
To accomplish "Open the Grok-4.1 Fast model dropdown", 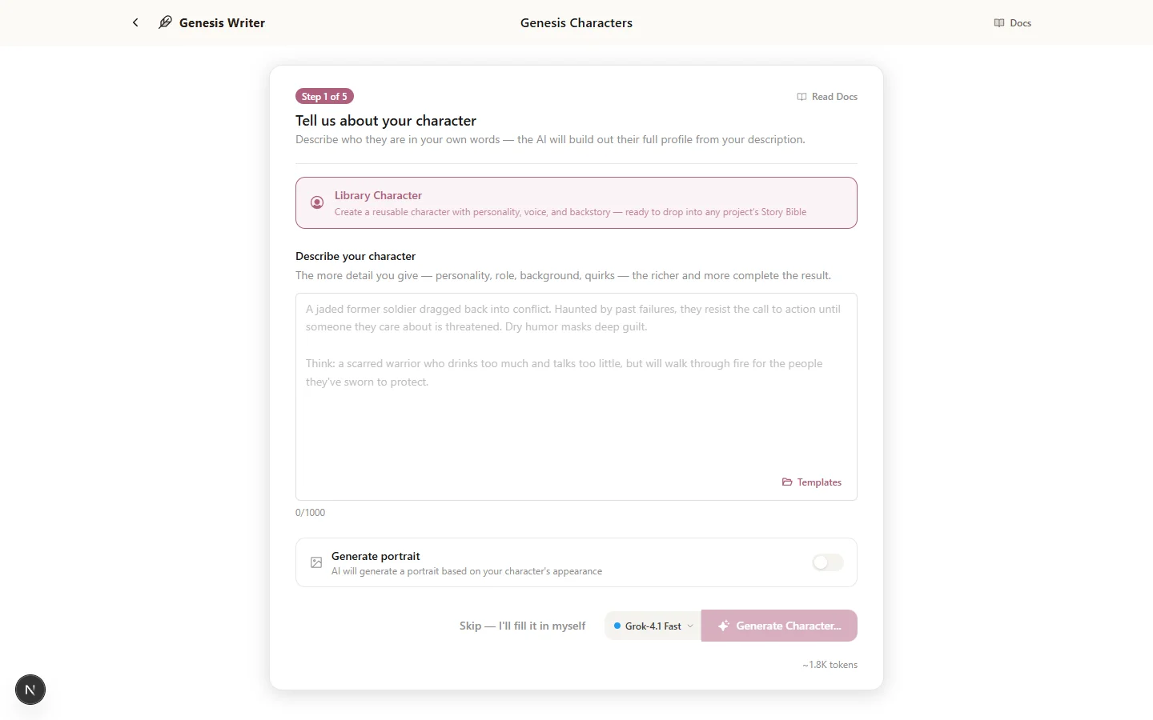I will (x=652, y=626).
